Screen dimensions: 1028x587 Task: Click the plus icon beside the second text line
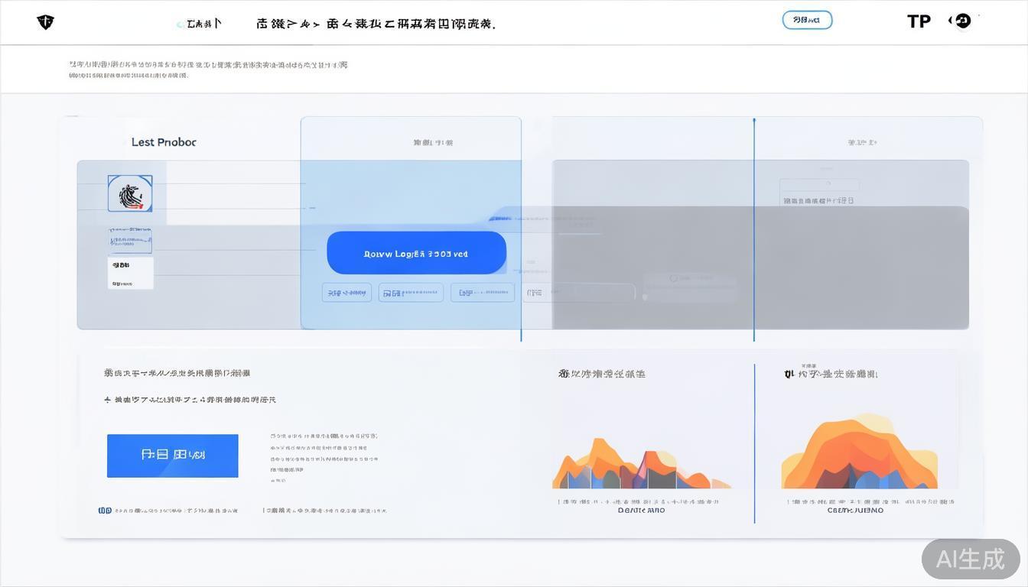(x=108, y=400)
